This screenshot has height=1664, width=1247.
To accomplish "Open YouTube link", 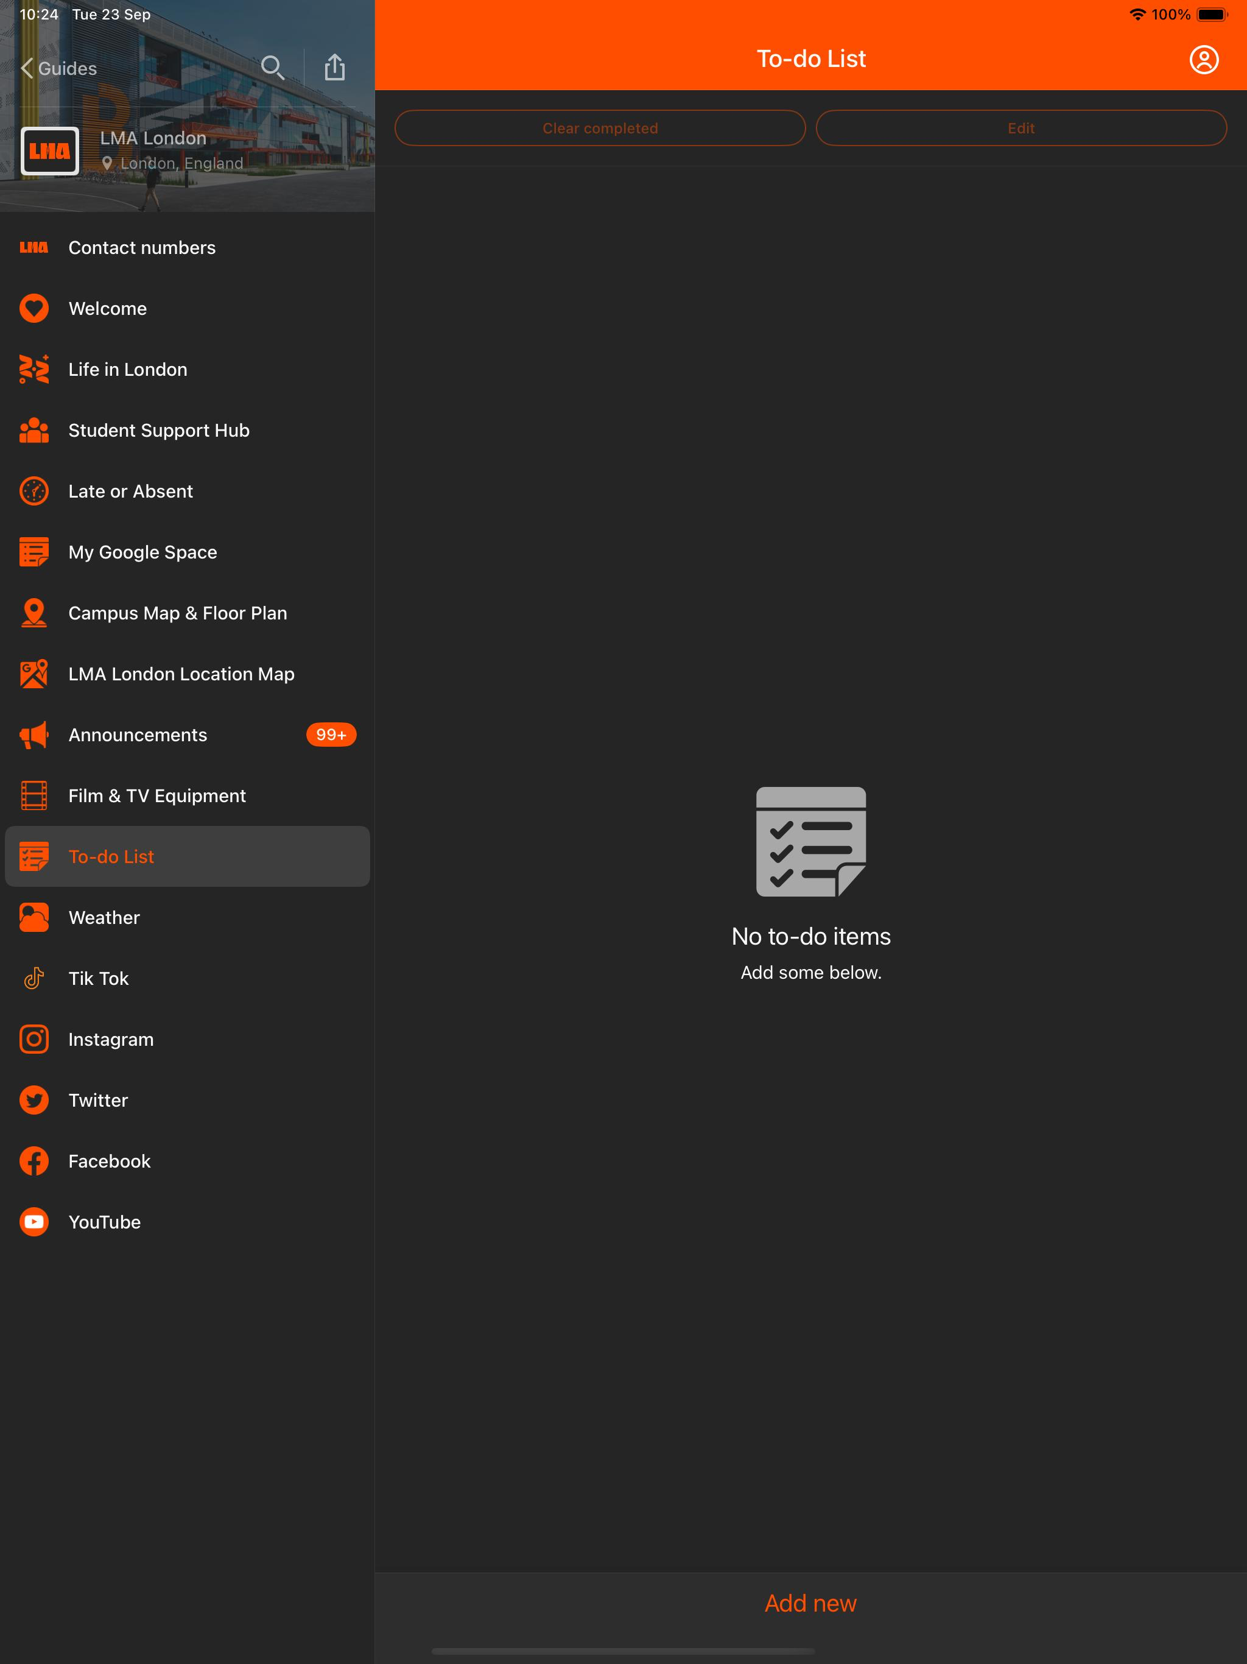I will [x=188, y=1222].
